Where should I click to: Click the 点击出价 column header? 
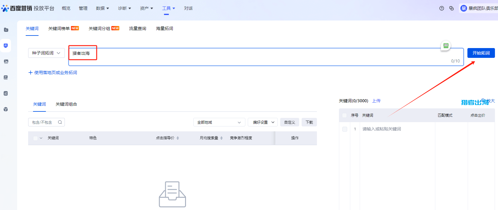478,115
